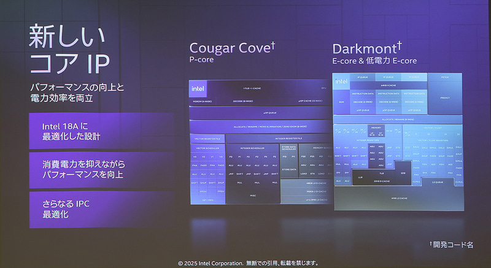491x268 pixels.
Task: Click the ALLOCATE / RENAME (8-WIDE) bar in Darkmont
Action: [x=398, y=120]
